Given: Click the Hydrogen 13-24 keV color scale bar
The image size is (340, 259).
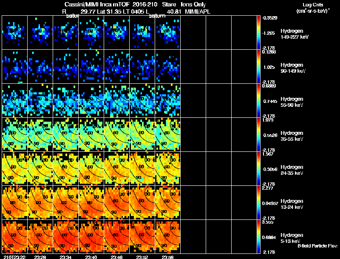Looking at the screenshot, I should pyautogui.click(x=258, y=203).
